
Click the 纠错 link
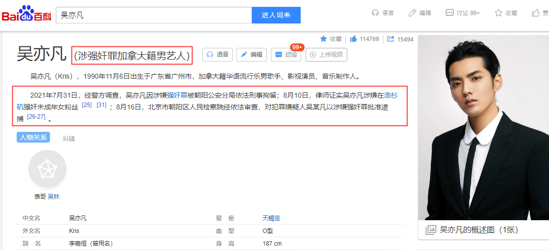point(69,139)
